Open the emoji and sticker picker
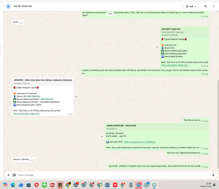Viewport: 219px width, 189px height. coord(14,175)
